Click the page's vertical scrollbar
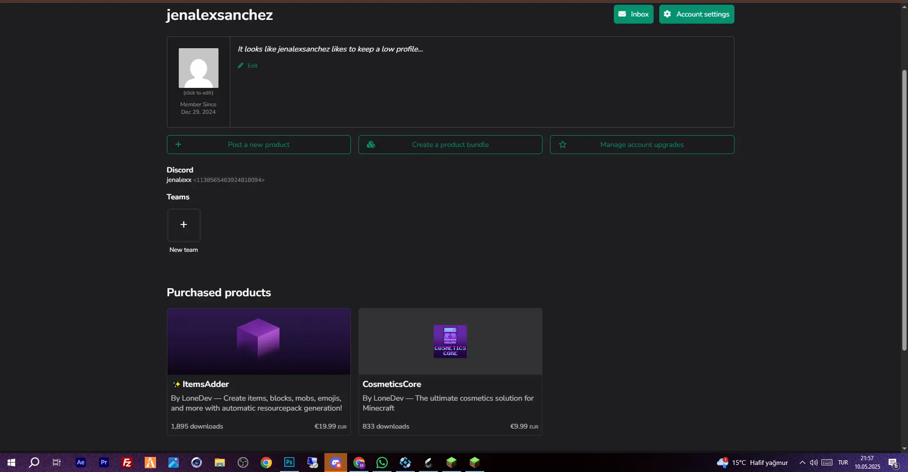The image size is (908, 472). (904, 210)
